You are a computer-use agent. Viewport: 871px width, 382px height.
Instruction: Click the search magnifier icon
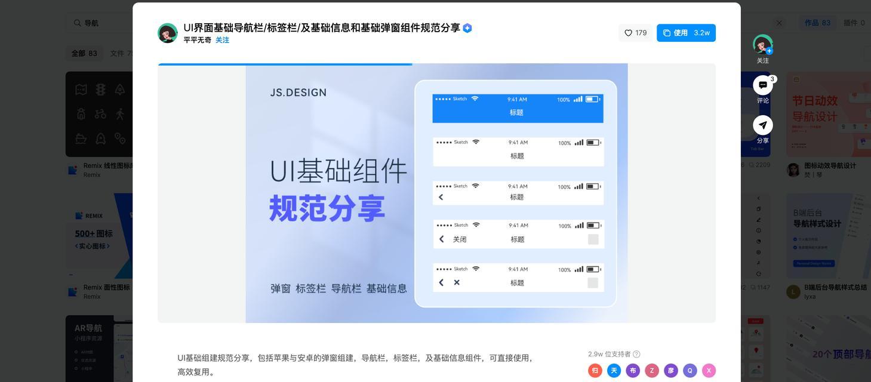coord(78,23)
